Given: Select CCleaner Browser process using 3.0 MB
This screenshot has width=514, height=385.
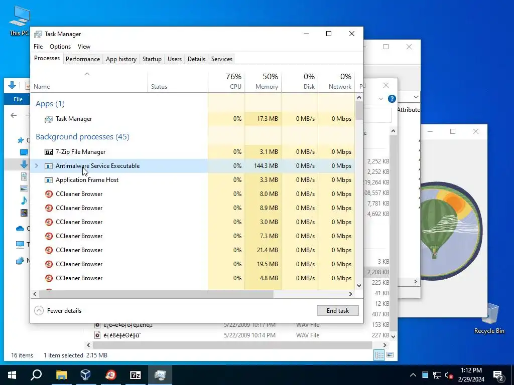Looking at the screenshot, I should point(192,222).
